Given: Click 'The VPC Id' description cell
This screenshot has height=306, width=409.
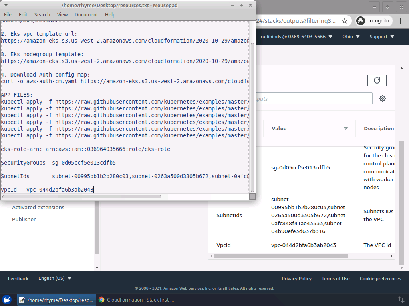Looking at the screenshot, I should coord(377,245).
